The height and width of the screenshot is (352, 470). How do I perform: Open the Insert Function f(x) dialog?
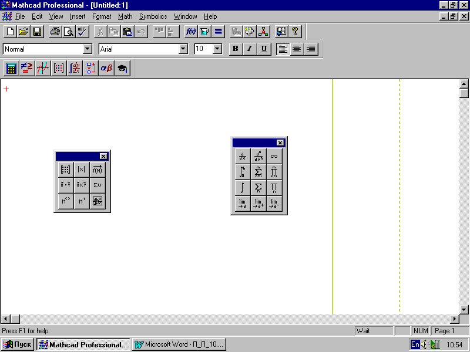coord(191,32)
